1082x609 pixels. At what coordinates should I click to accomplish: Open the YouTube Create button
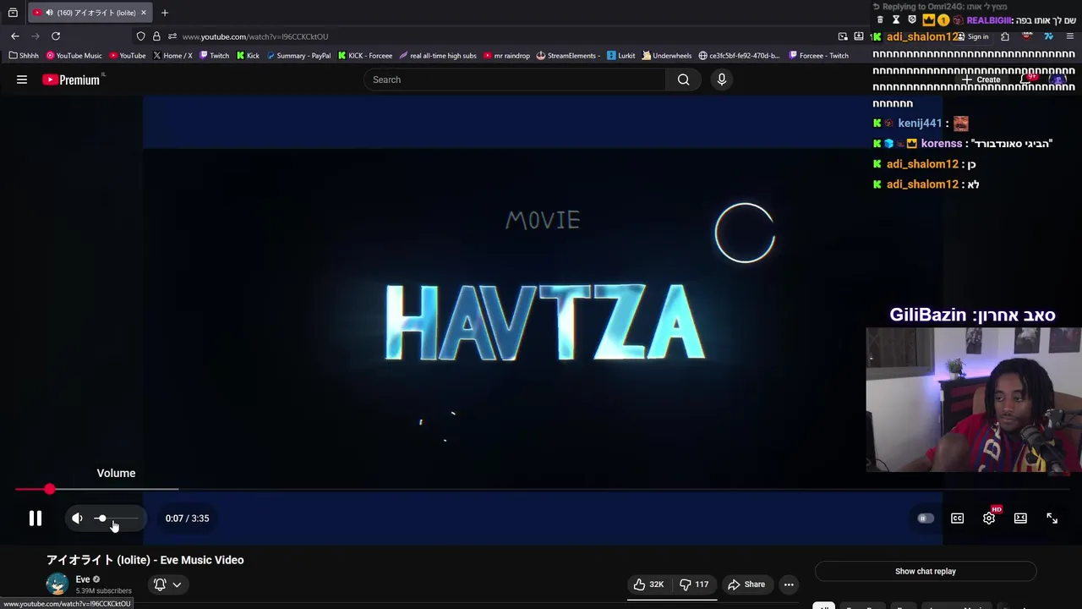[x=981, y=80]
